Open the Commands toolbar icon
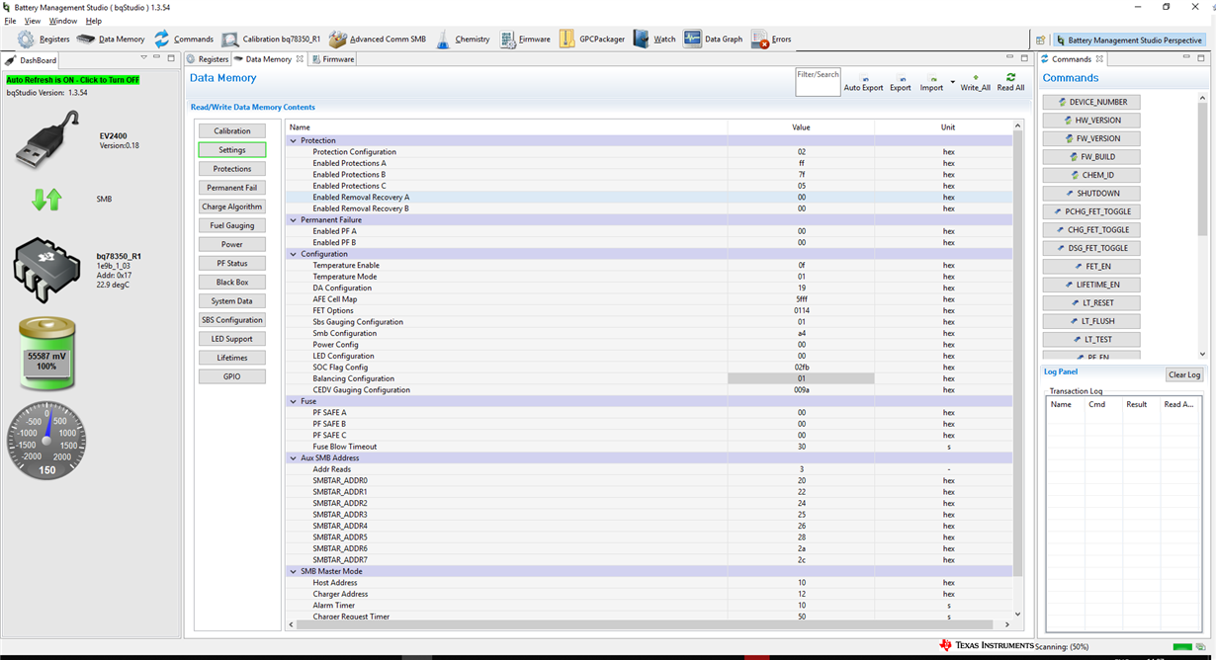 (161, 40)
